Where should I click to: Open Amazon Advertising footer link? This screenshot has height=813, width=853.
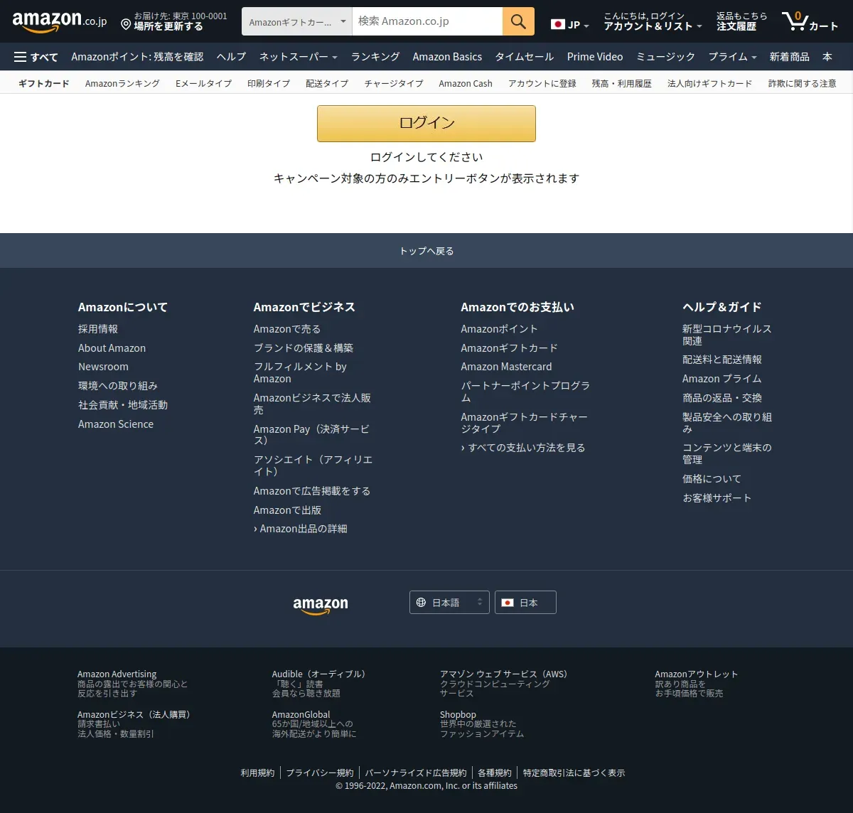[x=117, y=674]
